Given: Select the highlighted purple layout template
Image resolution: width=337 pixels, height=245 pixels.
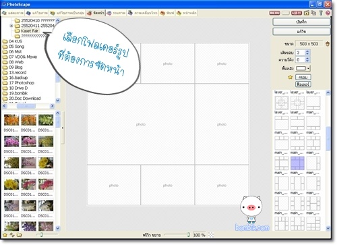Looking at the screenshot, I should pyautogui.click(x=297, y=163).
